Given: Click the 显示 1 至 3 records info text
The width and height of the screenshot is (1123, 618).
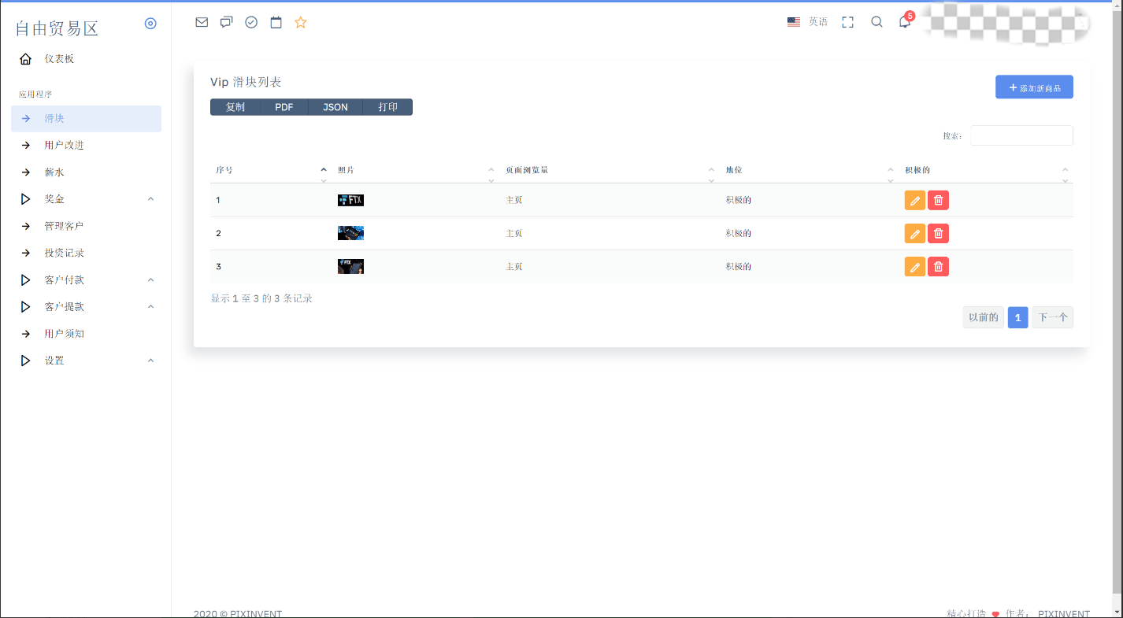Looking at the screenshot, I should click(x=261, y=298).
